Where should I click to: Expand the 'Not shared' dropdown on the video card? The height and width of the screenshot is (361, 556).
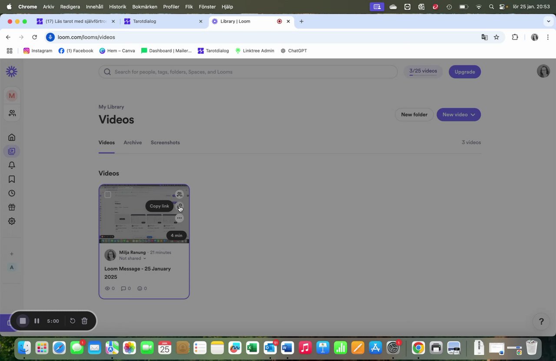(132, 258)
